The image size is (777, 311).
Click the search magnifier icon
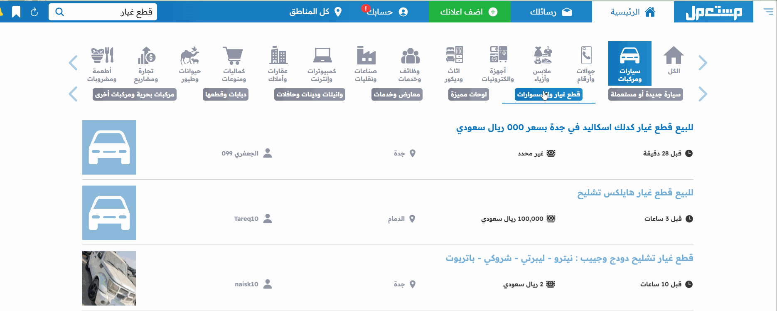coord(59,12)
